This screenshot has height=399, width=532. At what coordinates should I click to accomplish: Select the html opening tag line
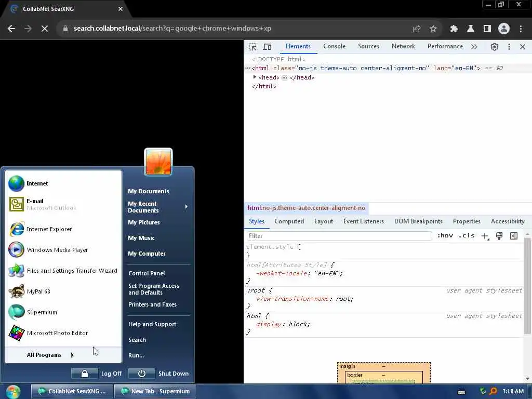pyautogui.click(x=366, y=68)
